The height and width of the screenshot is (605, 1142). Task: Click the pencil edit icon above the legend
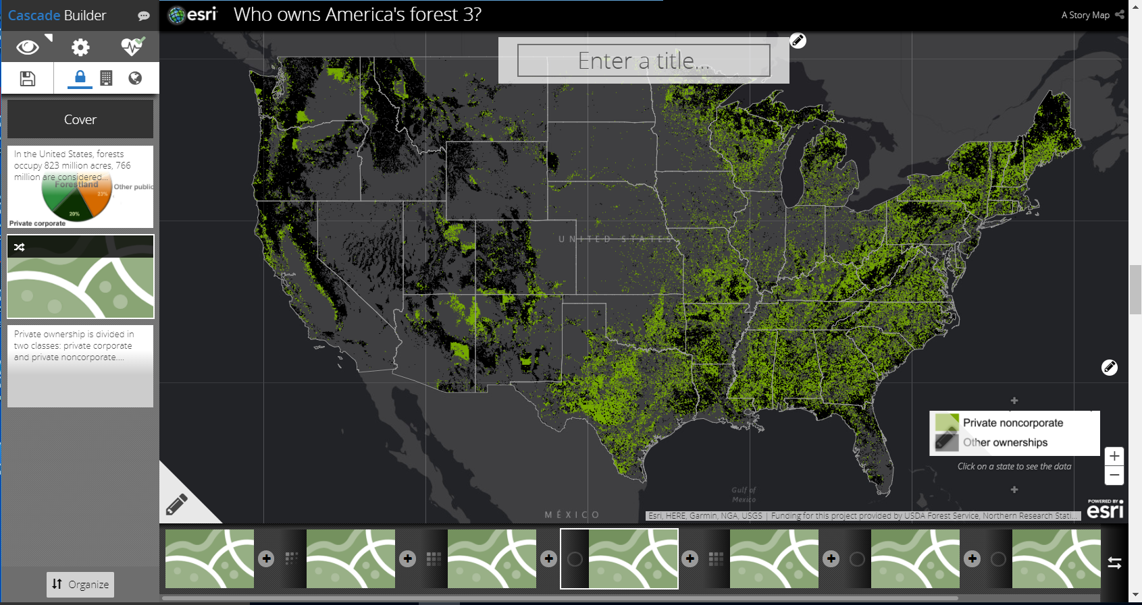click(x=1110, y=367)
